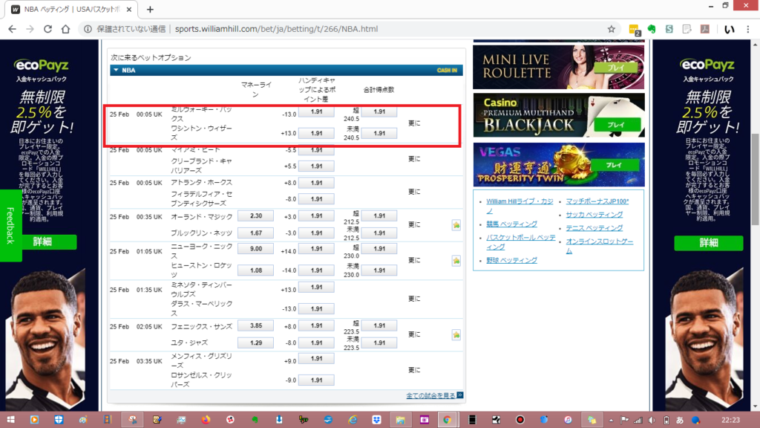Image resolution: width=760 pixels, height=428 pixels.
Task: Open the Evernote extension in Chrome toolbar
Action: [x=652, y=29]
